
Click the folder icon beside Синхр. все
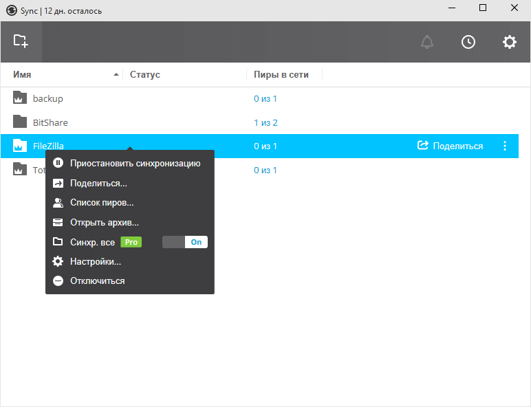click(58, 242)
